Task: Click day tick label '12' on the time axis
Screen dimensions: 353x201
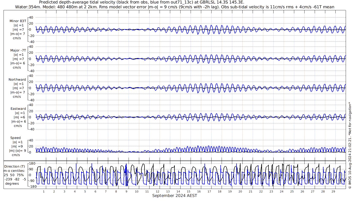Action: coord(157,191)
